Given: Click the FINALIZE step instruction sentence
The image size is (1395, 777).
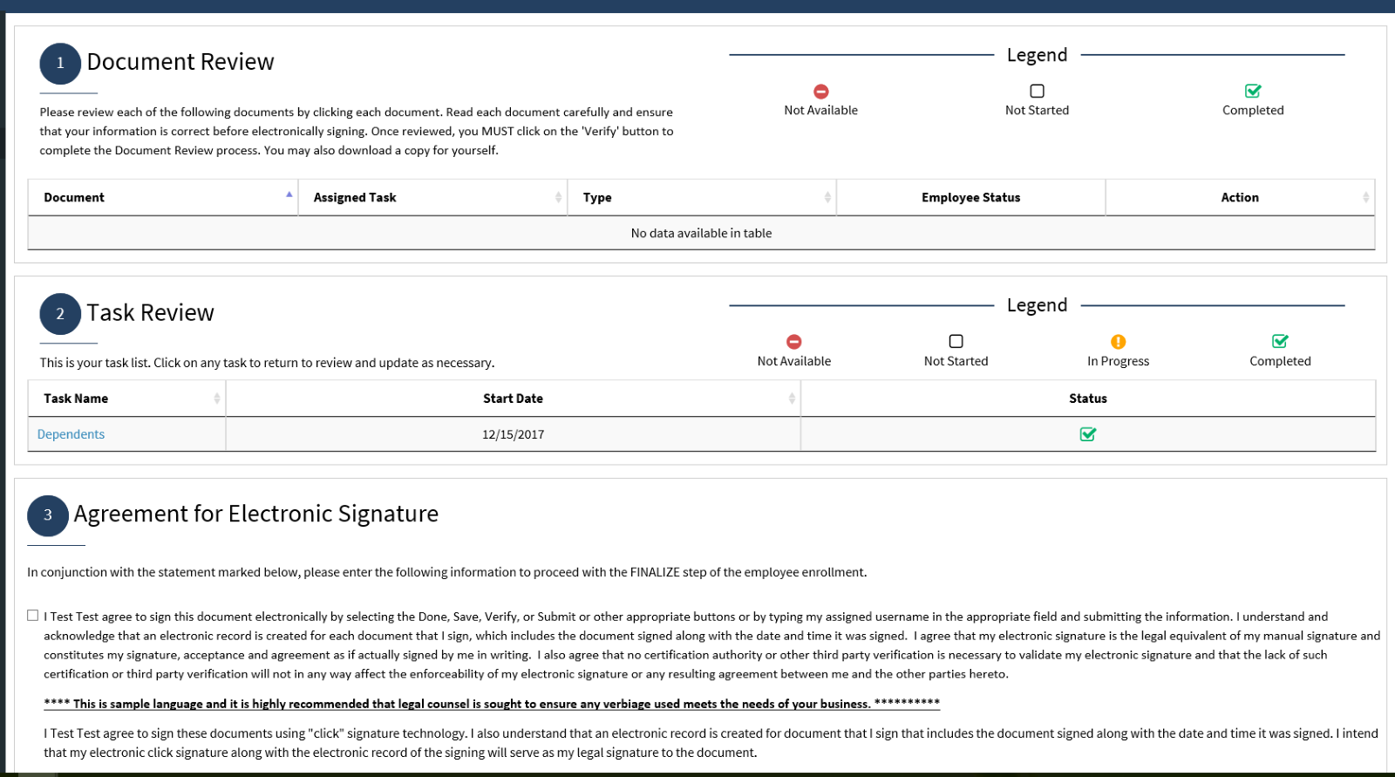Looking at the screenshot, I should 446,572.
